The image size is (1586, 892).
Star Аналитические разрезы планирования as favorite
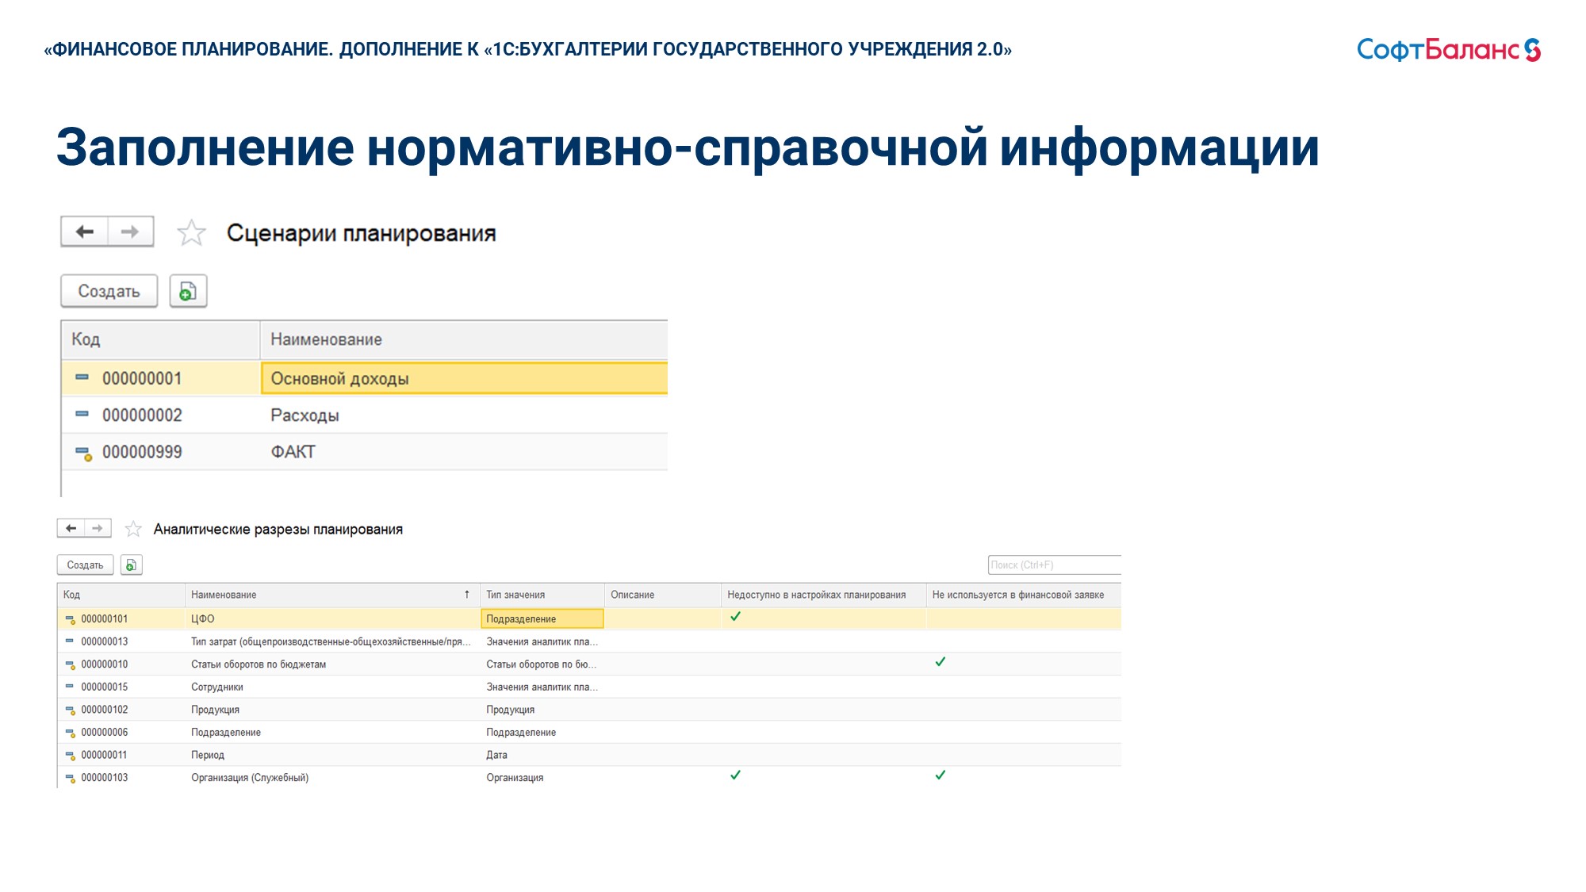click(133, 529)
